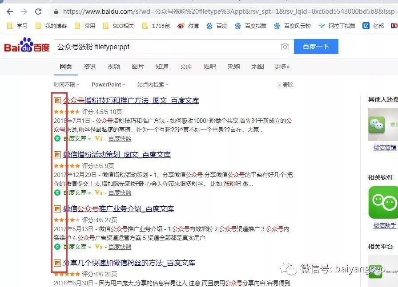398x287 pixels.
Task: Open result 分享几个快速加微信粉丝的方法_百度文库
Action: 129,263
